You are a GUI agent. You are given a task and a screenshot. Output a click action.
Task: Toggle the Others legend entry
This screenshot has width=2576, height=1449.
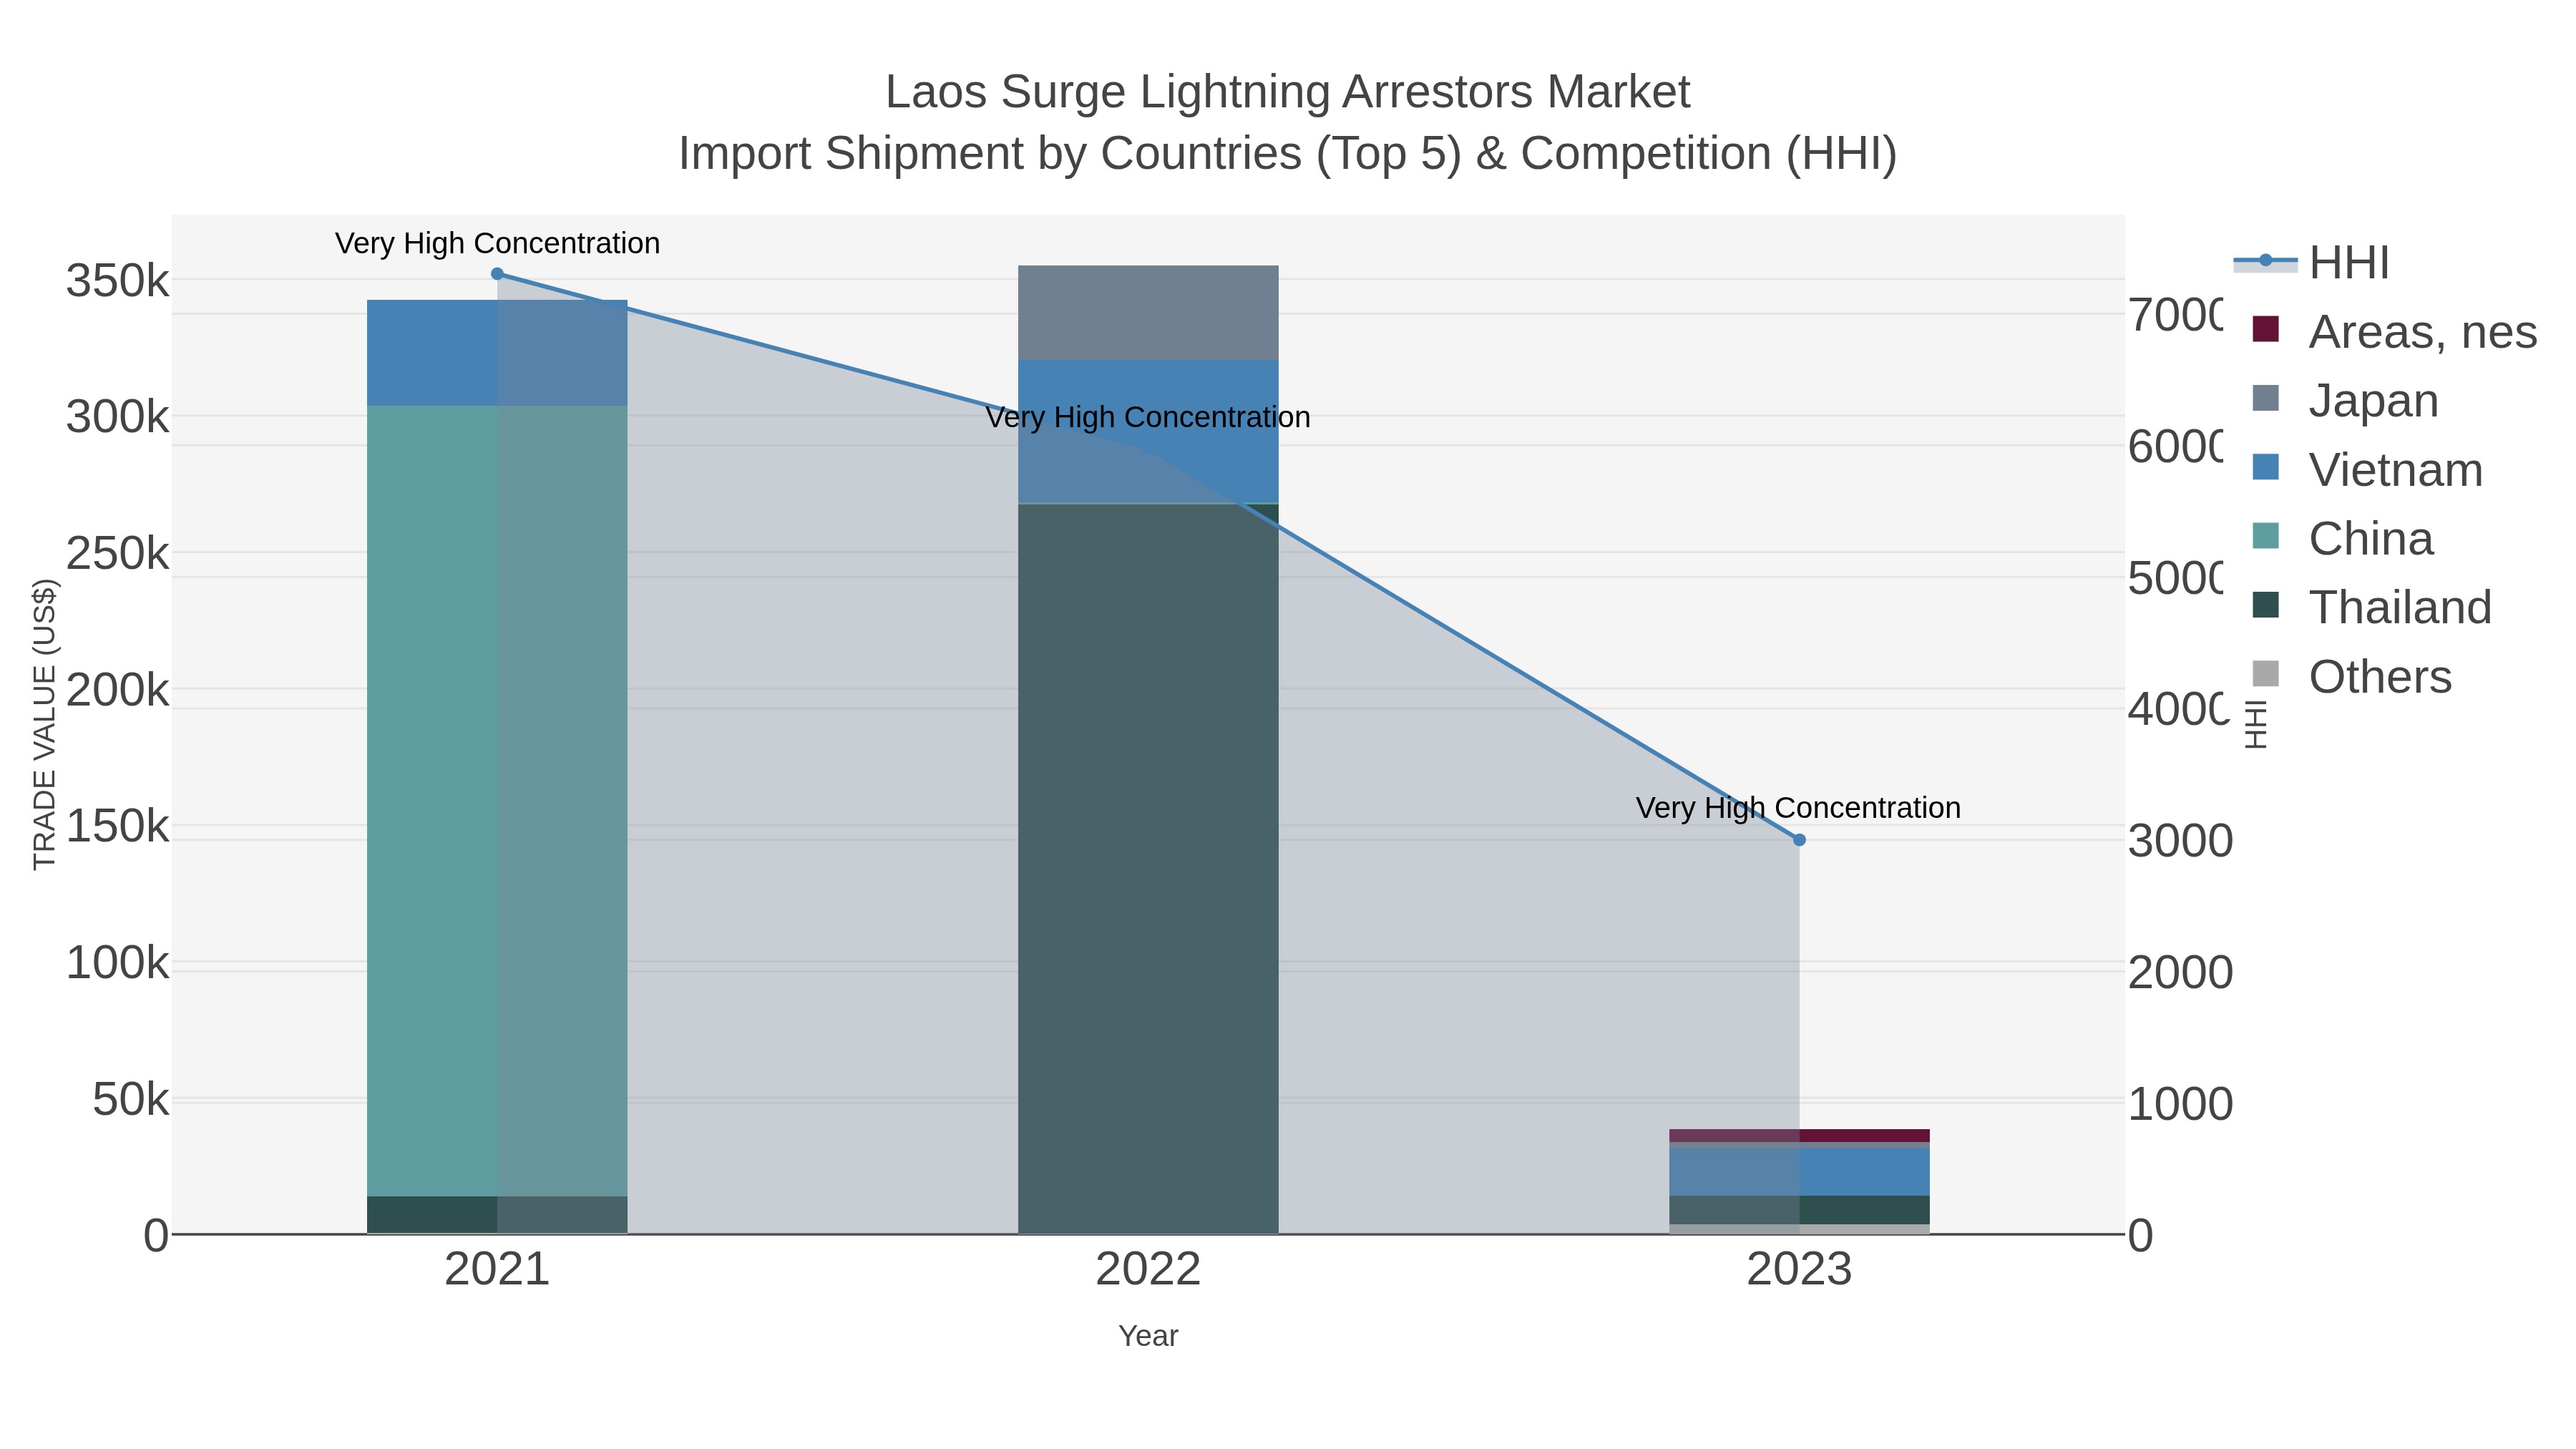click(x=2351, y=677)
